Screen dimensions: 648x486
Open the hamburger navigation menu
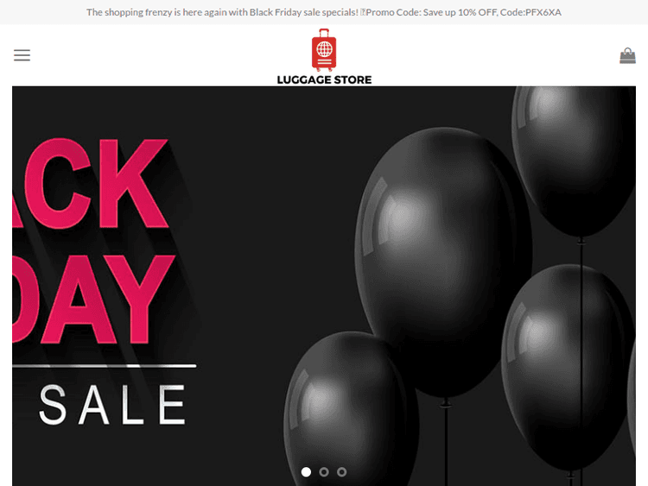22,55
